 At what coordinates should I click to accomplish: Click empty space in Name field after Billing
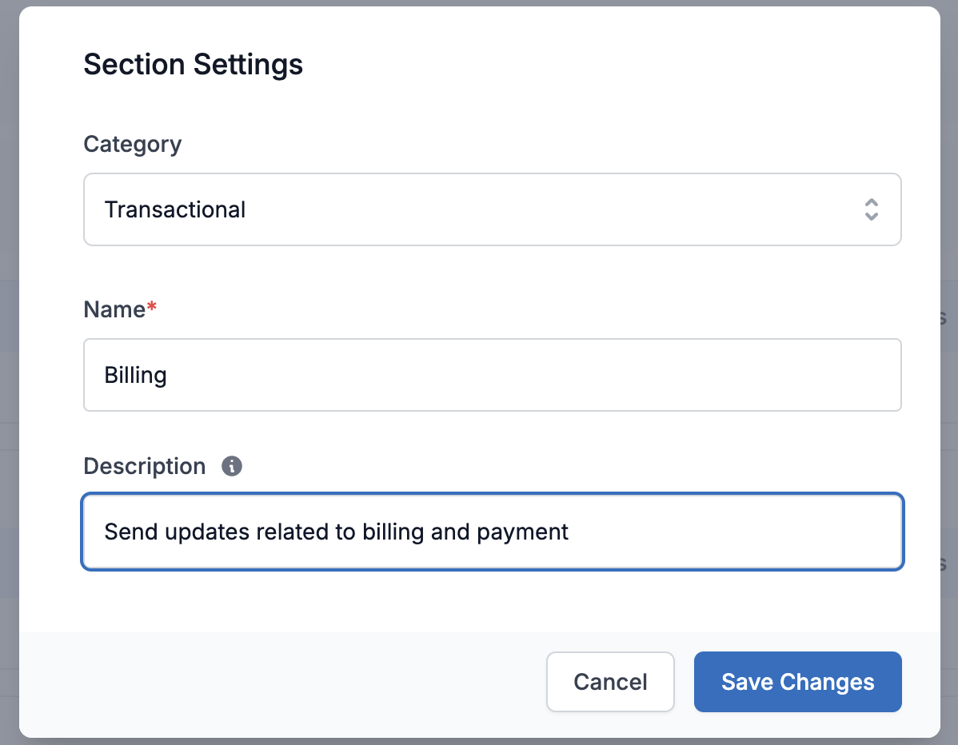click(520, 375)
